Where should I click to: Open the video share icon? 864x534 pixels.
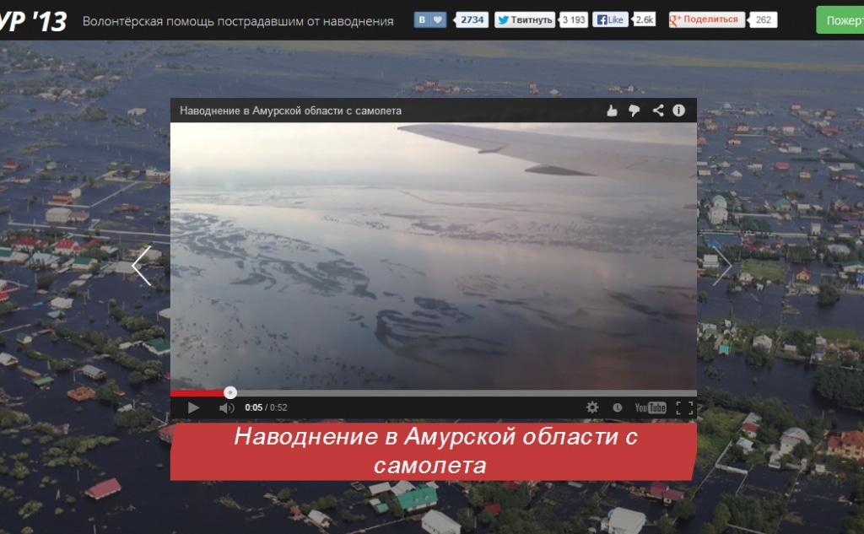click(656, 110)
